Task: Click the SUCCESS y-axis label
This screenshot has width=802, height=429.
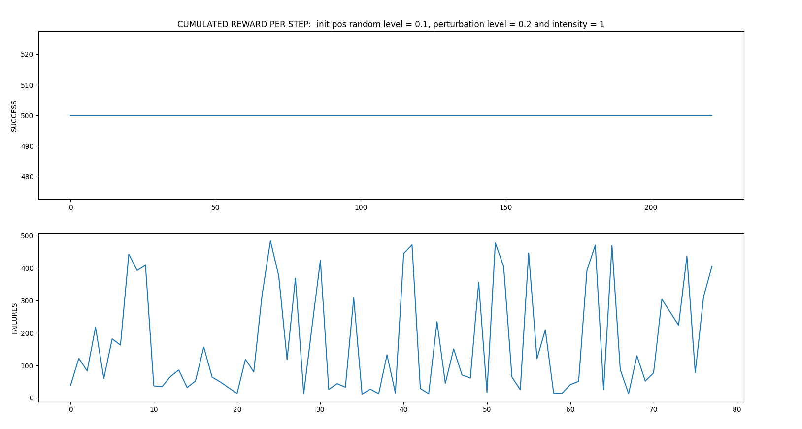Action: click(14, 116)
